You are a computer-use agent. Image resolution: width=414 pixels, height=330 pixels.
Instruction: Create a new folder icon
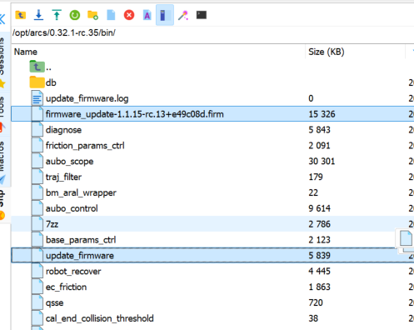92,15
